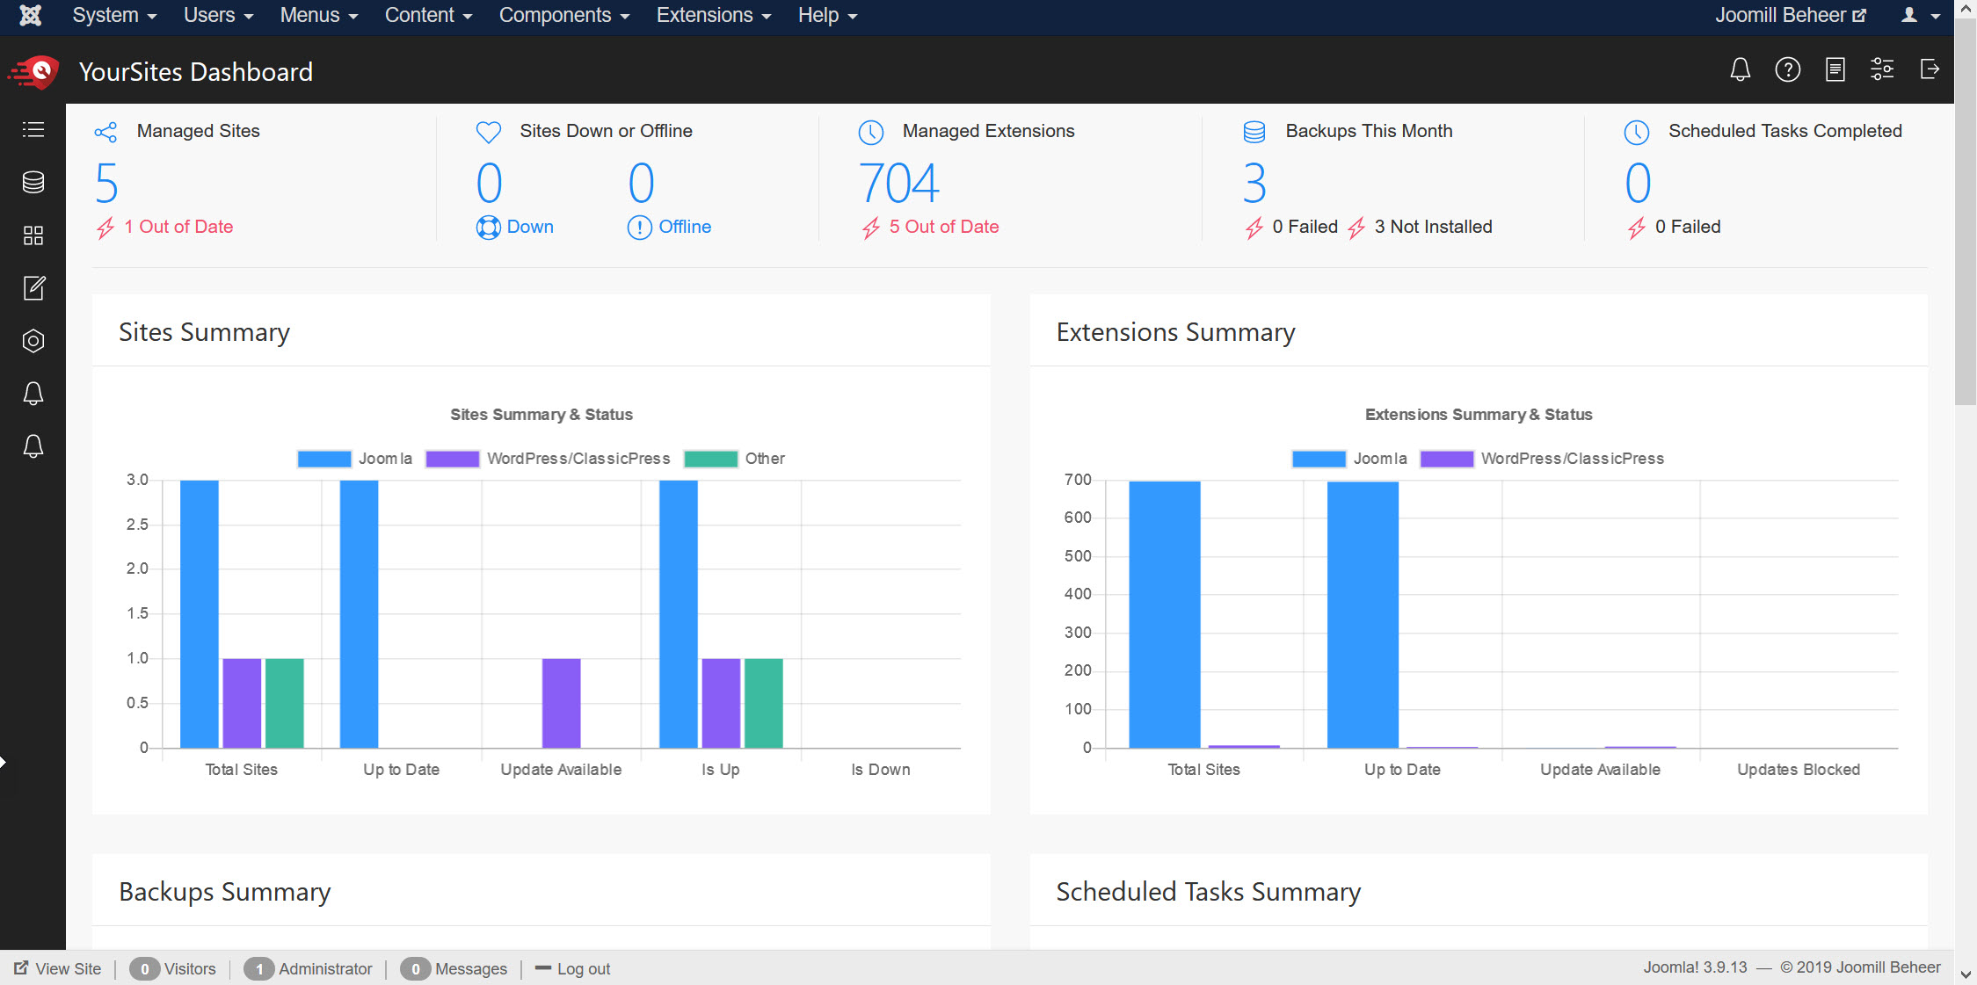
Task: Click the View Site link
Action: [x=58, y=968]
